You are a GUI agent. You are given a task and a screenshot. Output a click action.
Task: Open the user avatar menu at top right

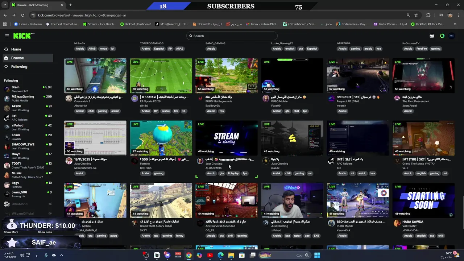451,36
